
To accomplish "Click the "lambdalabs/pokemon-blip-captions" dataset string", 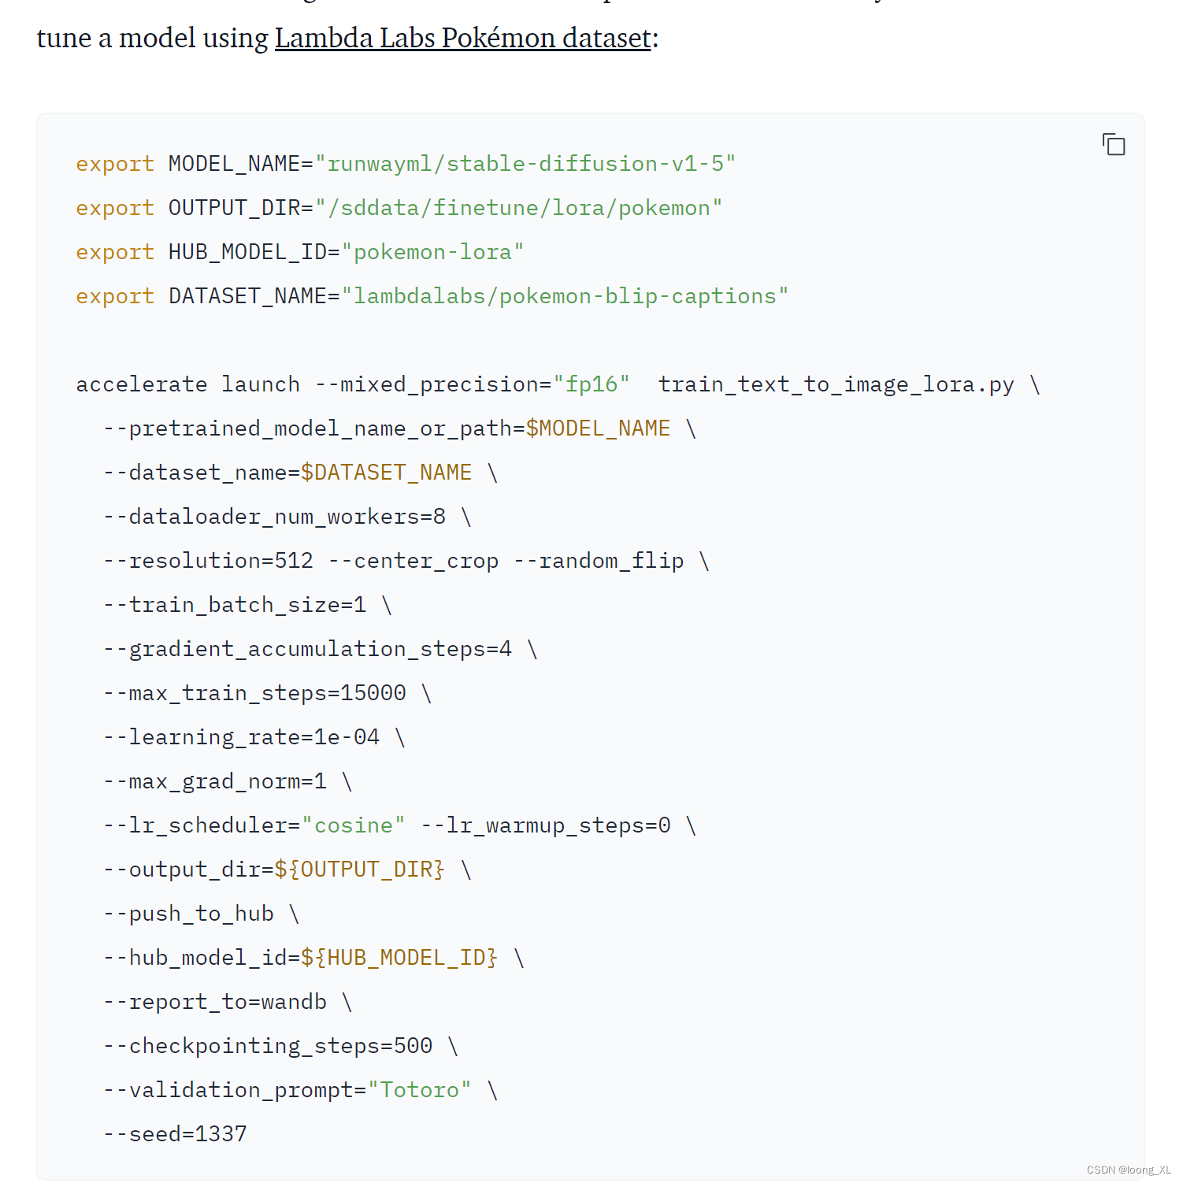I will [565, 296].
